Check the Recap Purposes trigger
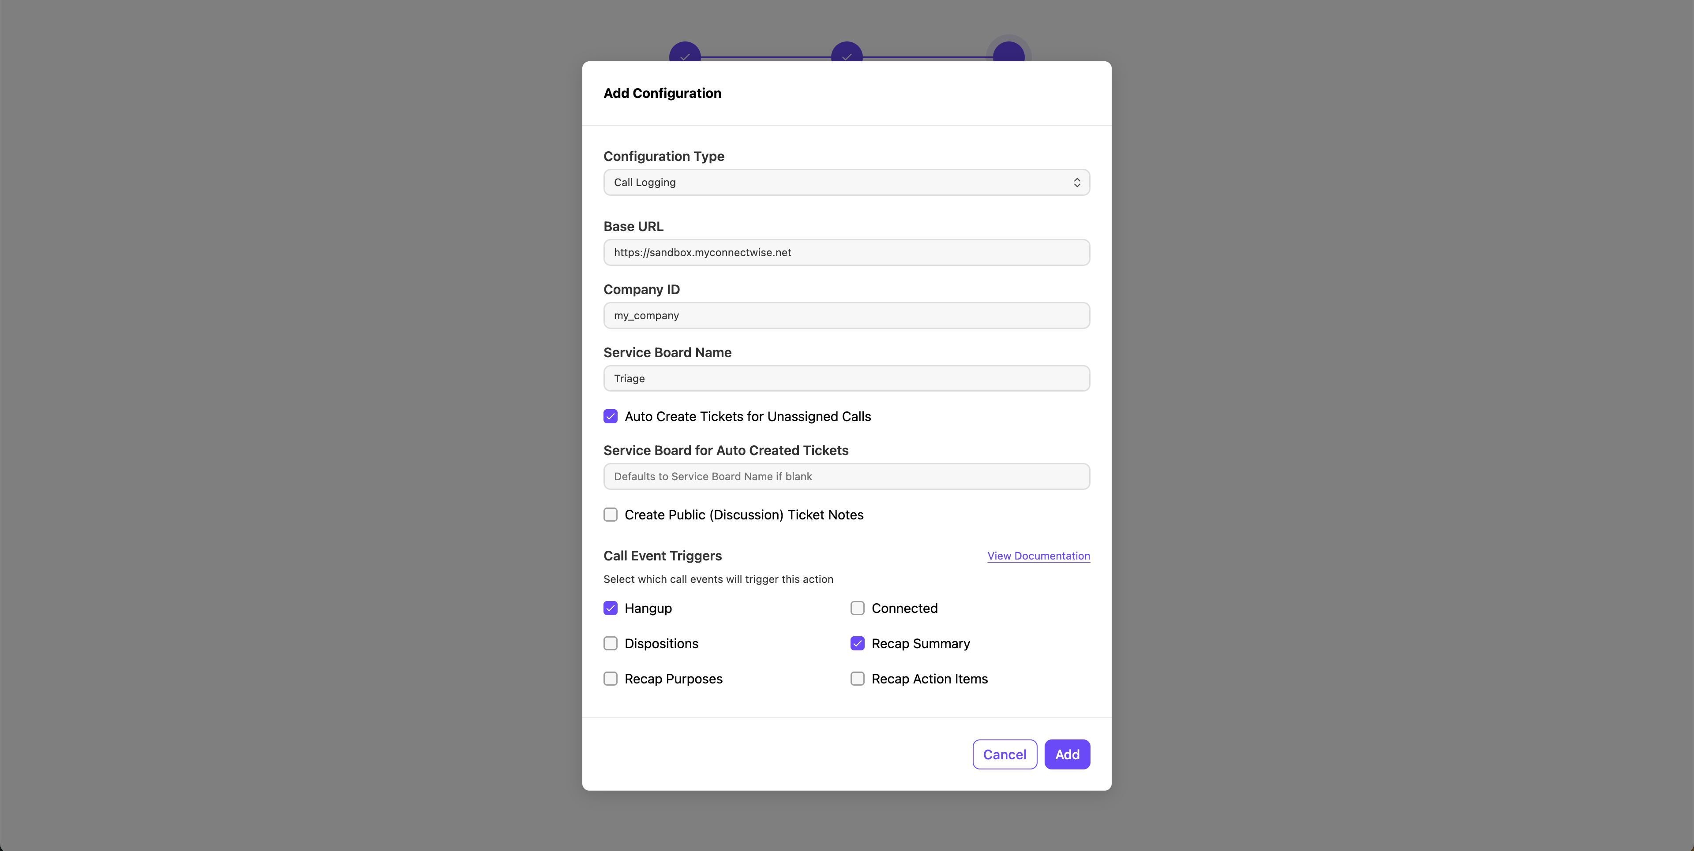 (610, 679)
